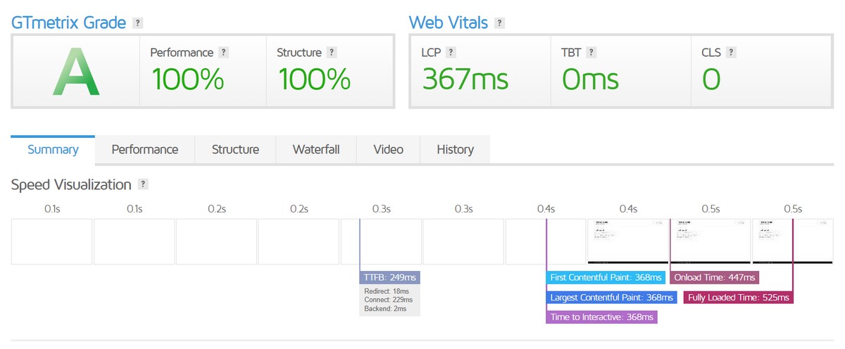Switch to the Performance tab
The width and height of the screenshot is (845, 349).
coord(145,150)
